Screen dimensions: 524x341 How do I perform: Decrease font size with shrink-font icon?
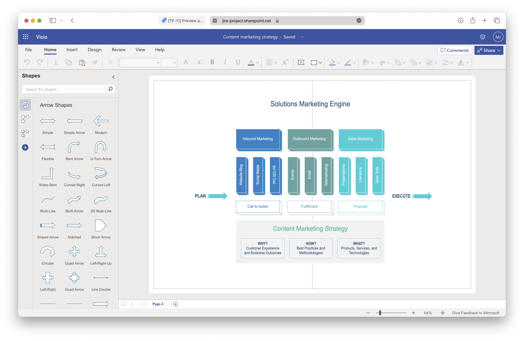tap(200, 62)
